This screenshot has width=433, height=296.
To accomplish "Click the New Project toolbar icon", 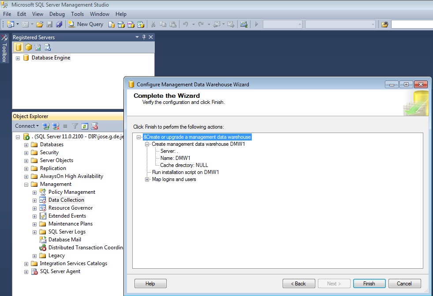I will (11, 24).
